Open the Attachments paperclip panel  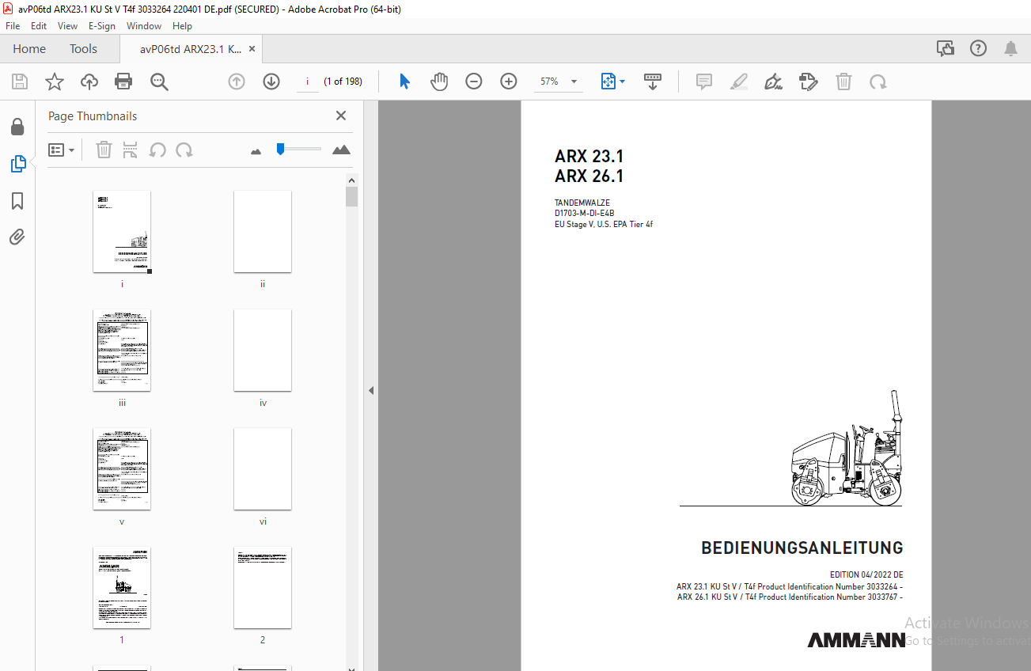click(x=17, y=237)
